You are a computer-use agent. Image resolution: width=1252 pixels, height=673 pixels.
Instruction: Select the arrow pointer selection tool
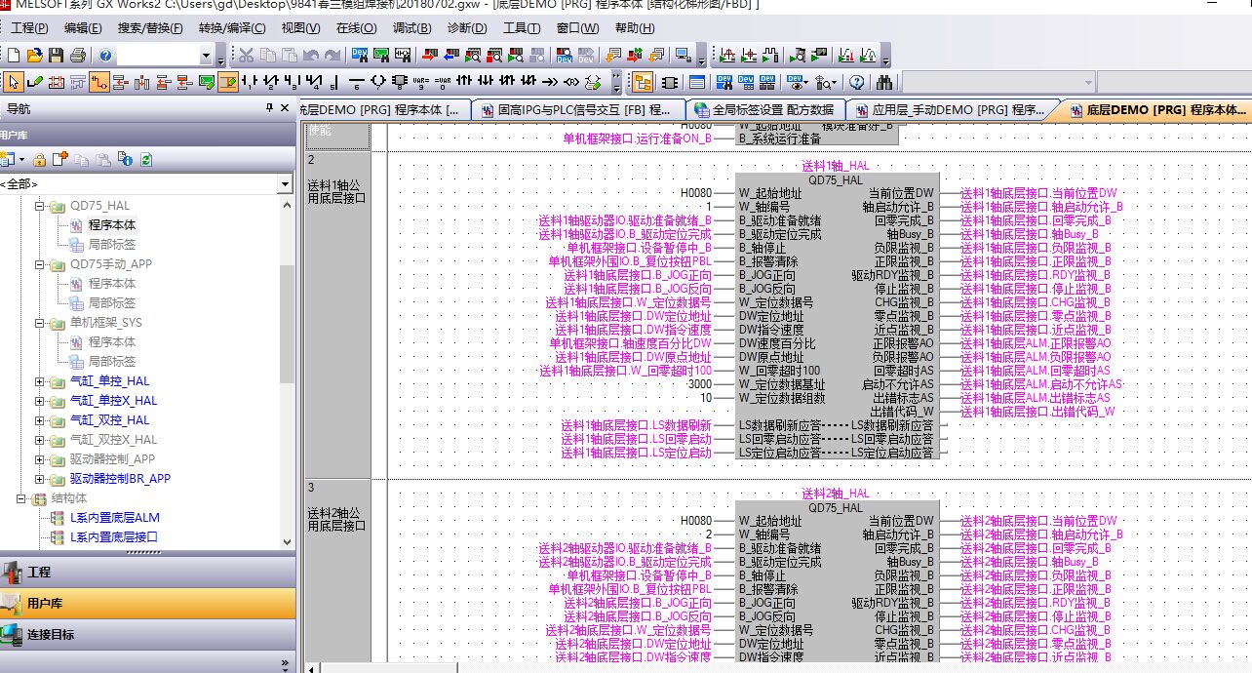[x=14, y=82]
